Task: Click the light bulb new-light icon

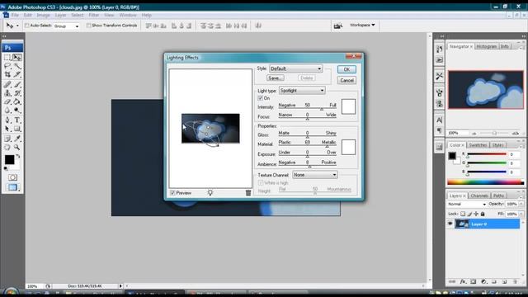Action: 210,192
